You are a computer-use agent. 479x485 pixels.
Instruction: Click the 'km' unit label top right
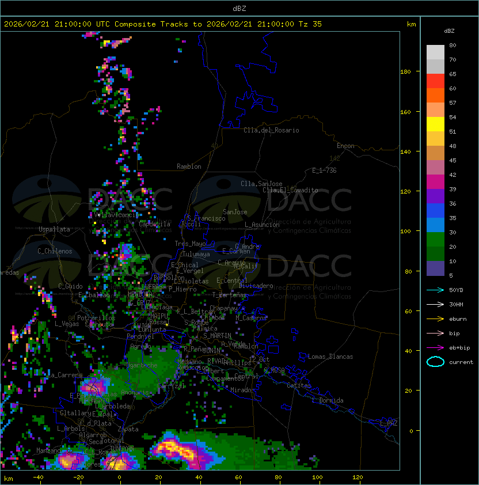pyautogui.click(x=411, y=24)
